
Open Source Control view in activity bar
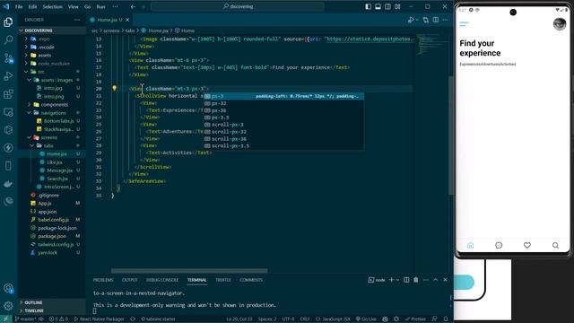[8, 57]
